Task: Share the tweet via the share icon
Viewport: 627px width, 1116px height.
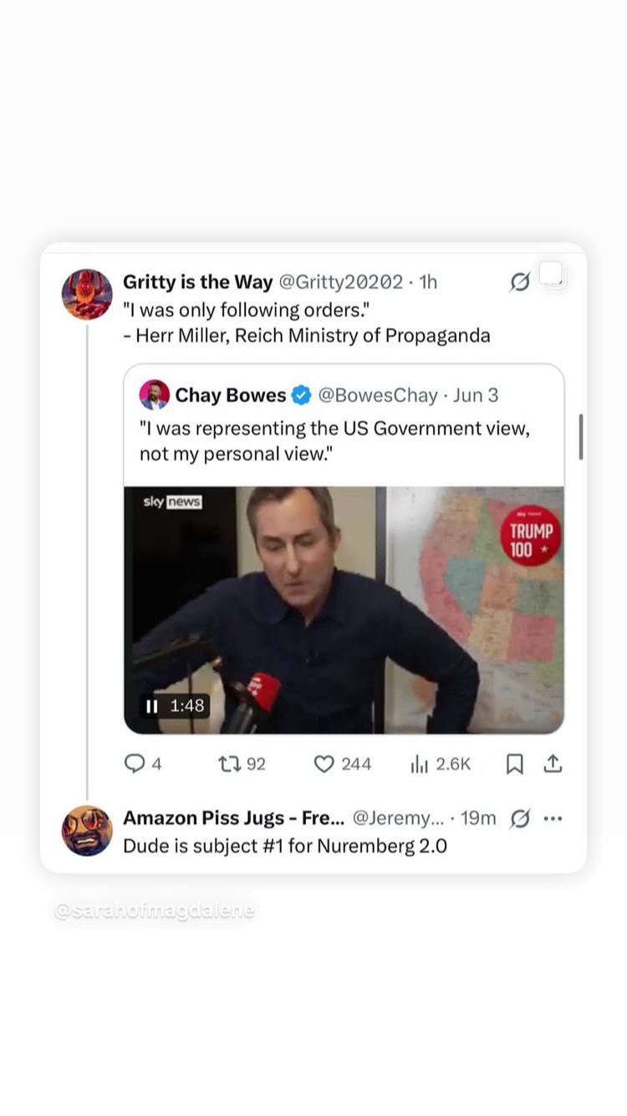Action: tap(553, 764)
